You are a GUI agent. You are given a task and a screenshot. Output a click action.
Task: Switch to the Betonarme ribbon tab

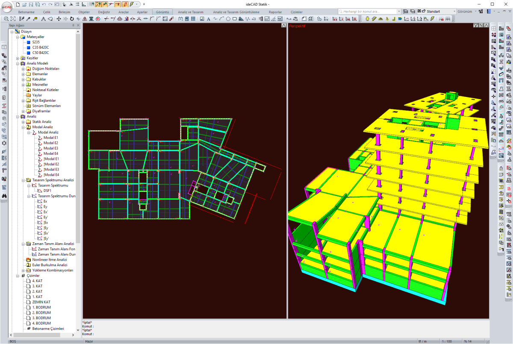pyautogui.click(x=26, y=12)
